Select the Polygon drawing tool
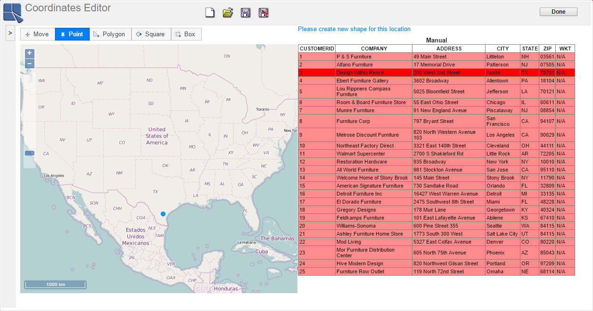The image size is (593, 311). (110, 34)
